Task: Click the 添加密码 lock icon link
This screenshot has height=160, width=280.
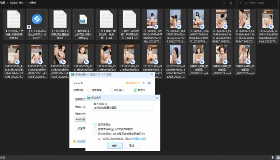Action: [x=74, y=141]
